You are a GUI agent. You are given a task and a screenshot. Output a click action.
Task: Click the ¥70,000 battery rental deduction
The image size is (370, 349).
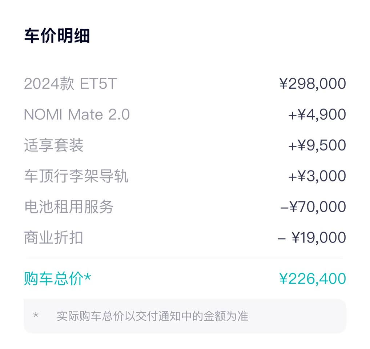coord(317,207)
